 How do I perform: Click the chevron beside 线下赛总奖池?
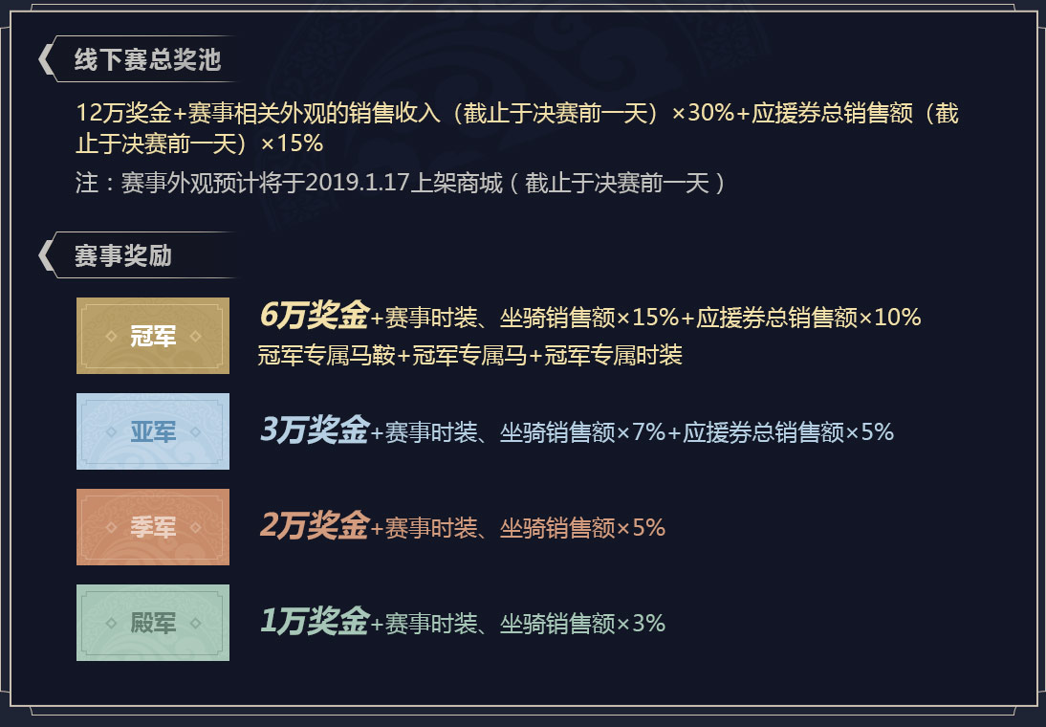pos(46,59)
